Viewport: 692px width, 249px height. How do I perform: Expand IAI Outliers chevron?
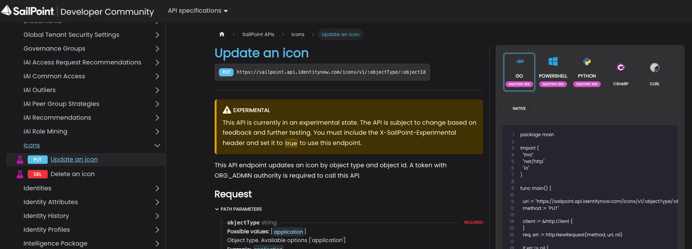157,90
